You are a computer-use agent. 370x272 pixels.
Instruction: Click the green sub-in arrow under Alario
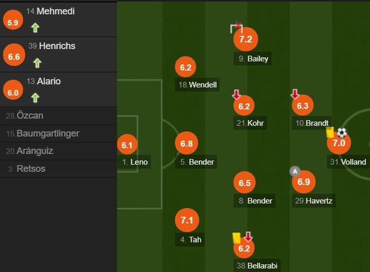point(35,98)
